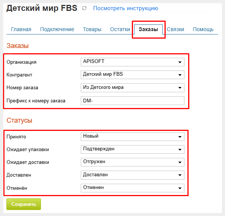
Task: Open the Контрагент dropdown
Action: click(133, 75)
